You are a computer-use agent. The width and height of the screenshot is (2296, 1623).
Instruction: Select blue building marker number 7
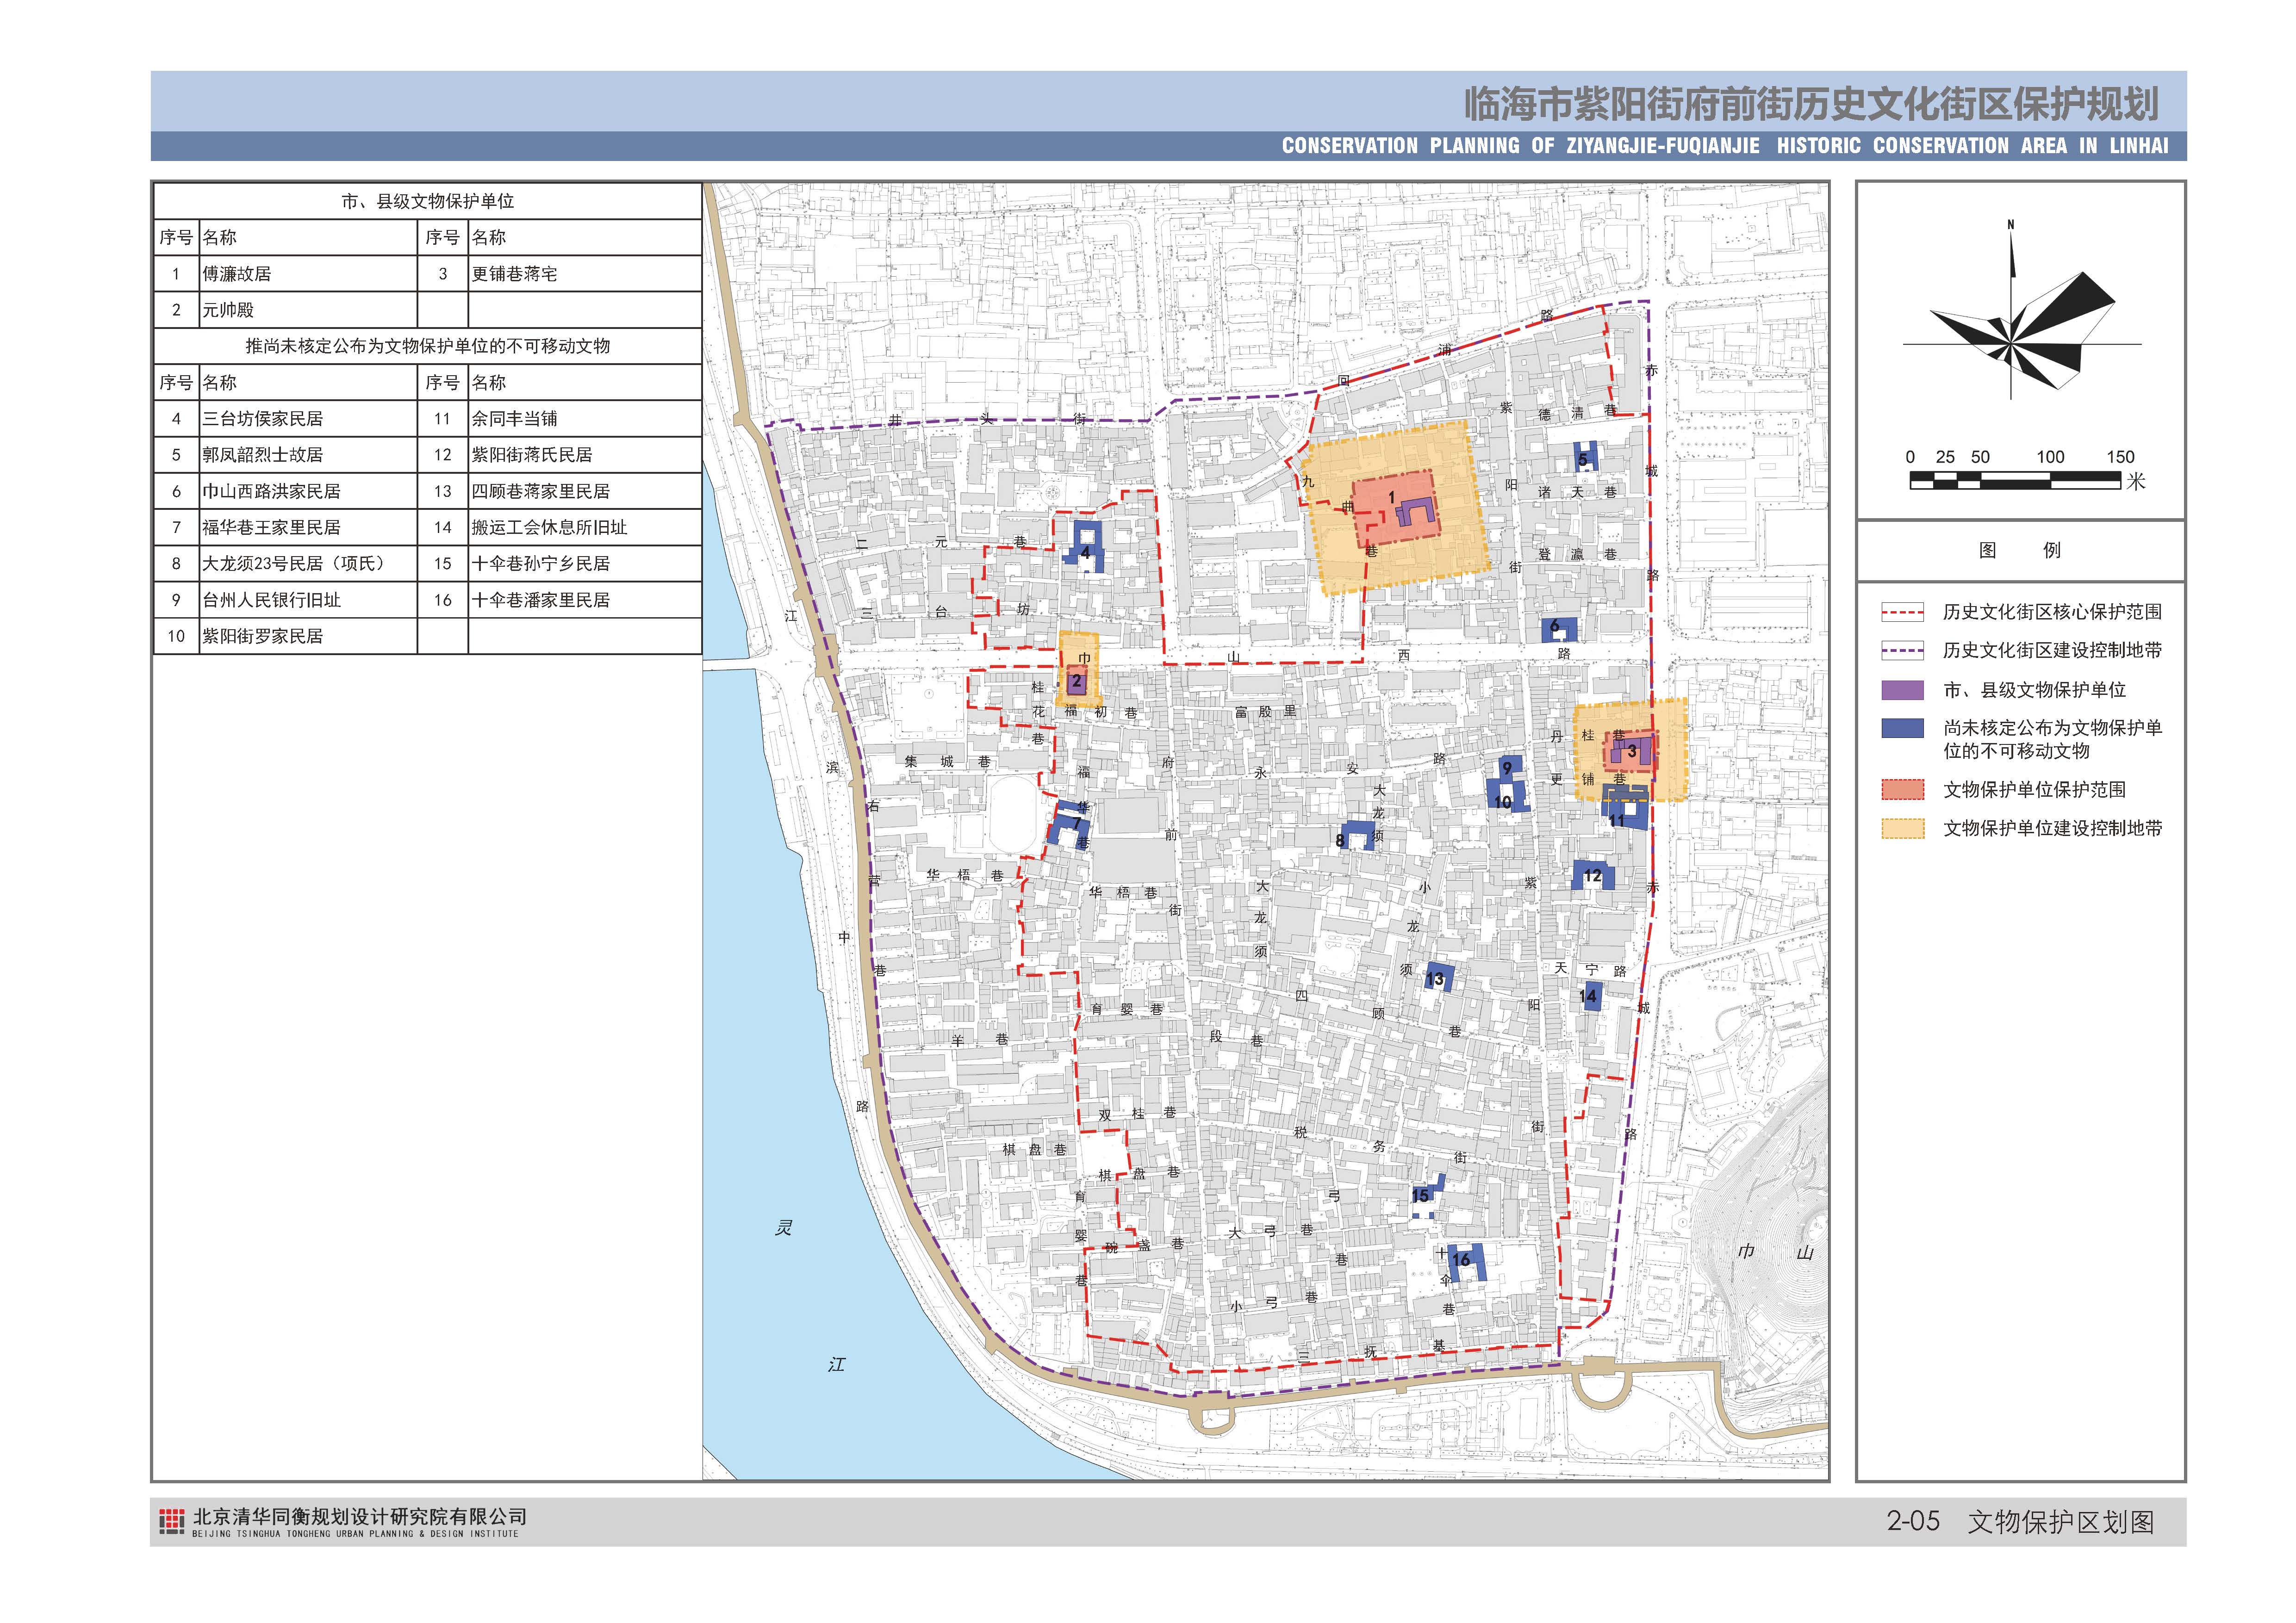coord(1068,824)
